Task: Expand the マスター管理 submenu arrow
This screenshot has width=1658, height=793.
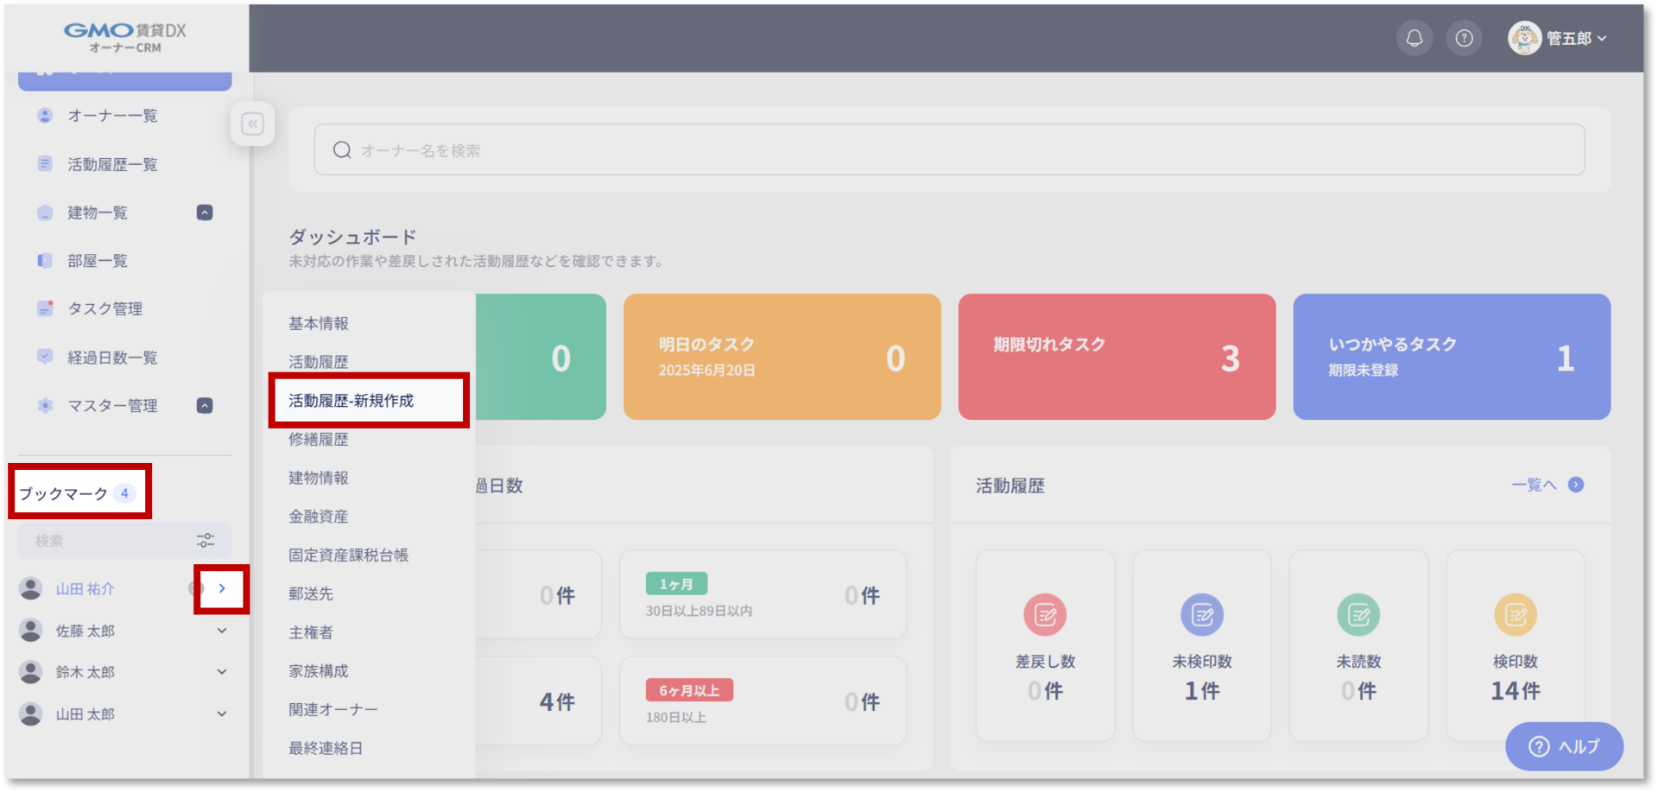Action: 205,406
